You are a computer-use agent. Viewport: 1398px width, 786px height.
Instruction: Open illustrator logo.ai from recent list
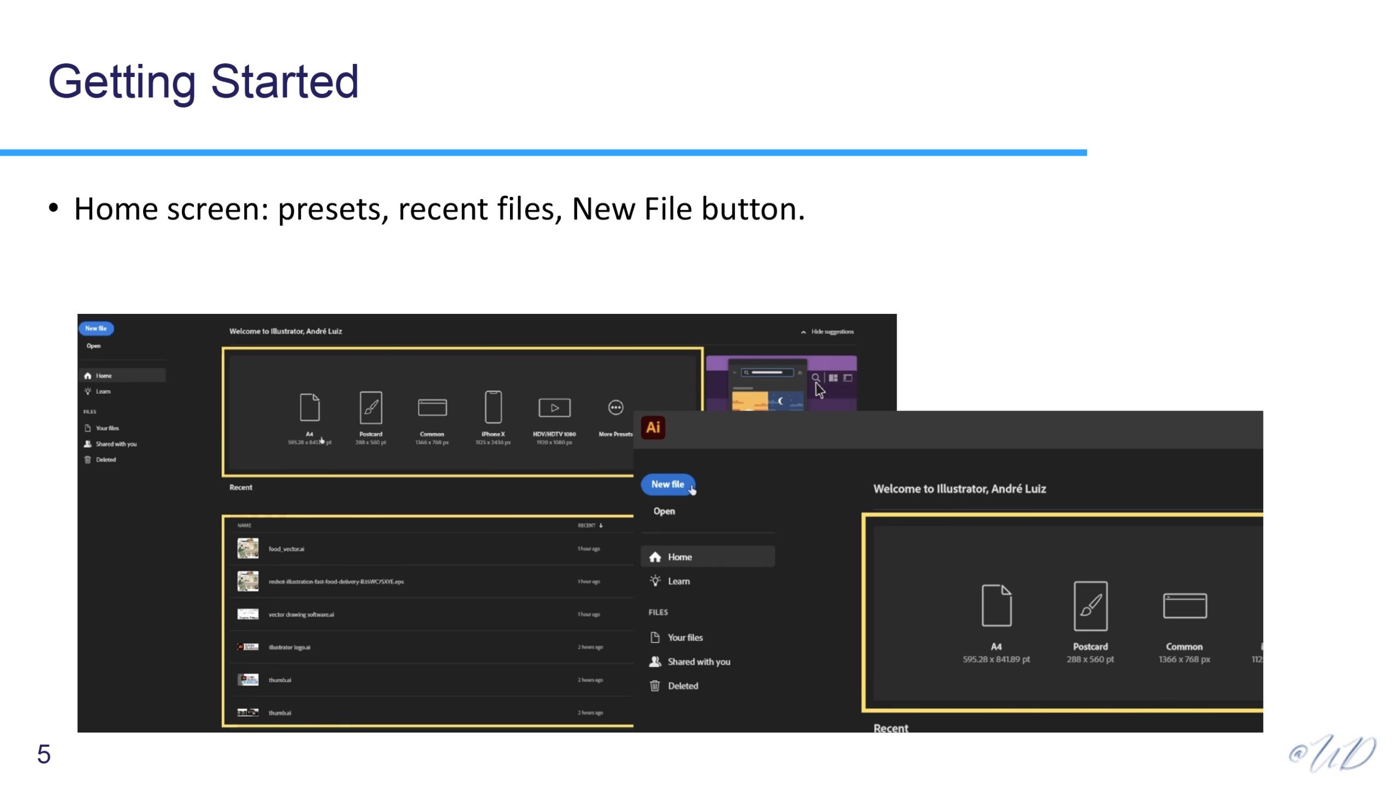[x=289, y=647]
